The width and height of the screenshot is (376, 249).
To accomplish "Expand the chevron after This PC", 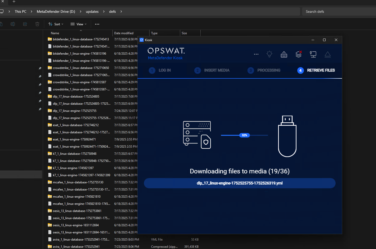I will (31, 11).
